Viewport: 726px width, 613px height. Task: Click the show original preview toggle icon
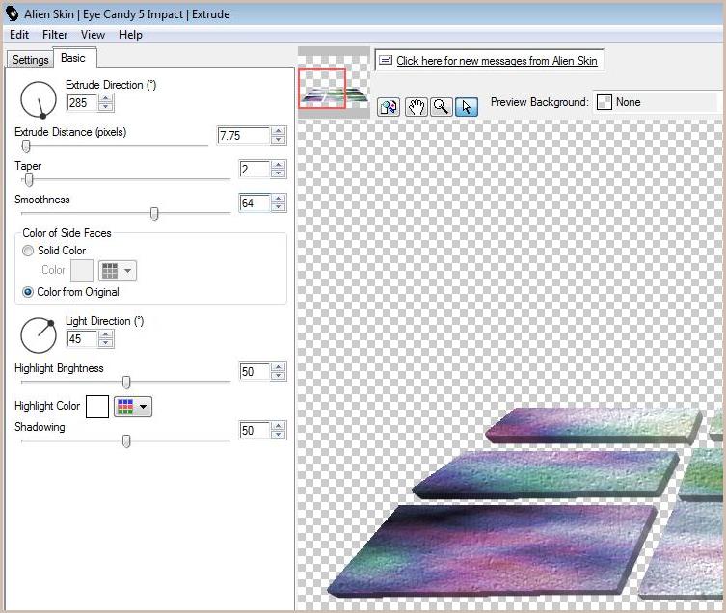(x=389, y=107)
